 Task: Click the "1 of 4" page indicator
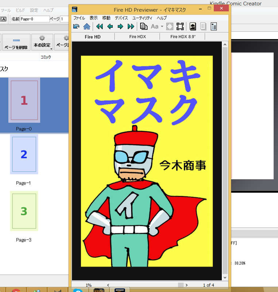[x=208, y=285]
